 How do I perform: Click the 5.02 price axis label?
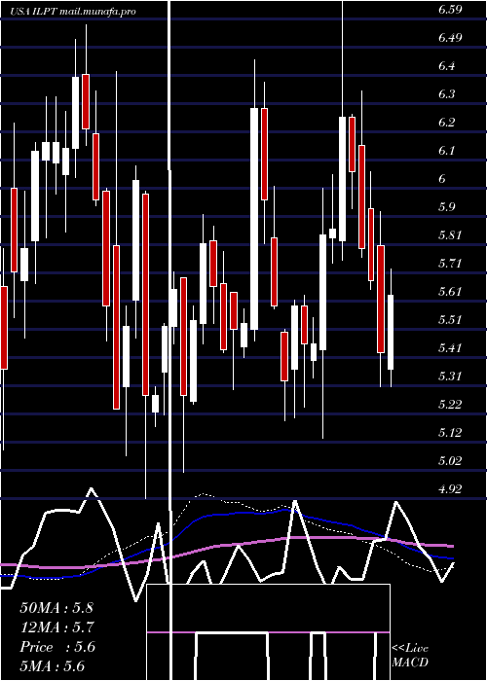[x=450, y=461]
